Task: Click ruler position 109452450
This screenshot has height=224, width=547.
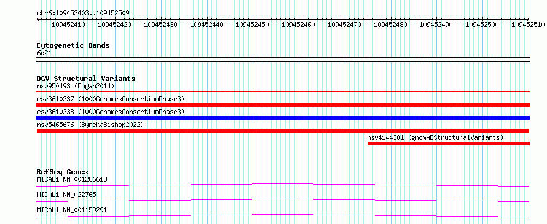Action: click(x=253, y=25)
